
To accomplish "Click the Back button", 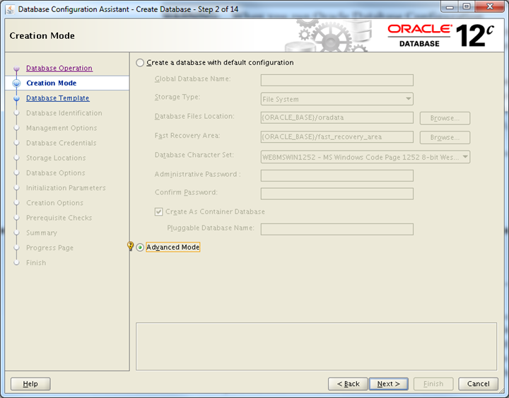I will click(x=348, y=384).
